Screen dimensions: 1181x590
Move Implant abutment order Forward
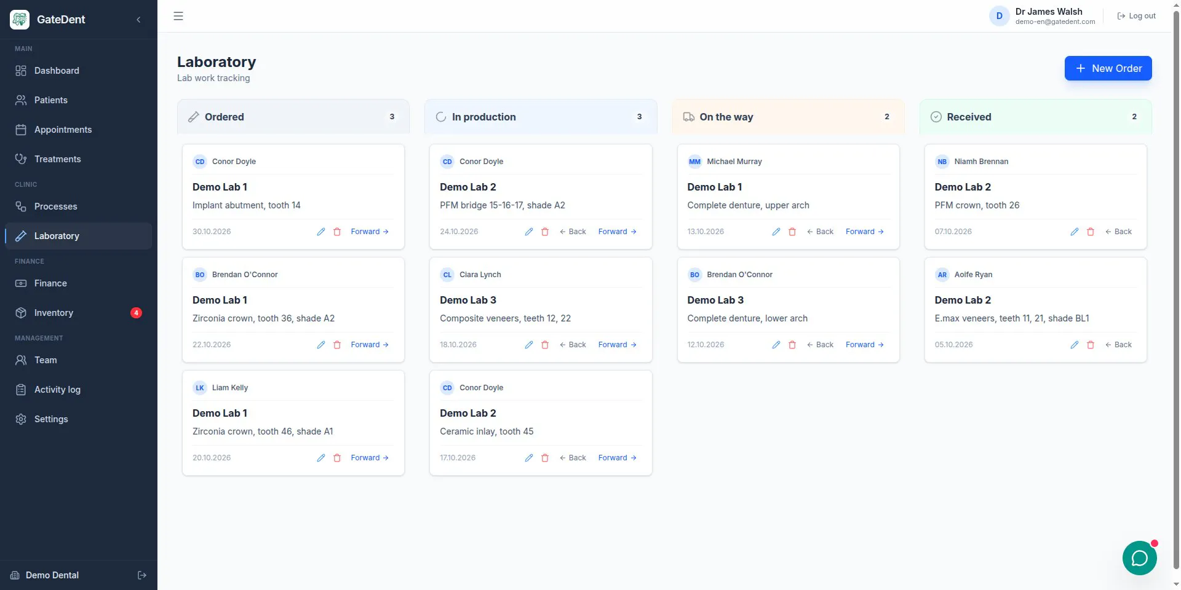coord(370,232)
